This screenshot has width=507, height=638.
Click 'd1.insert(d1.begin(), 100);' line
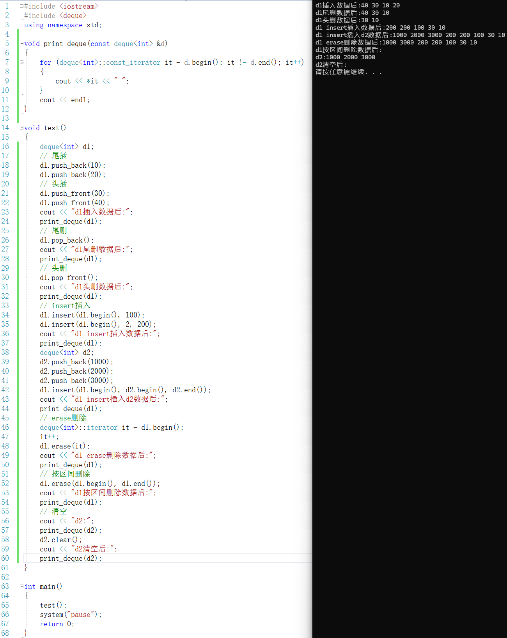92,315
